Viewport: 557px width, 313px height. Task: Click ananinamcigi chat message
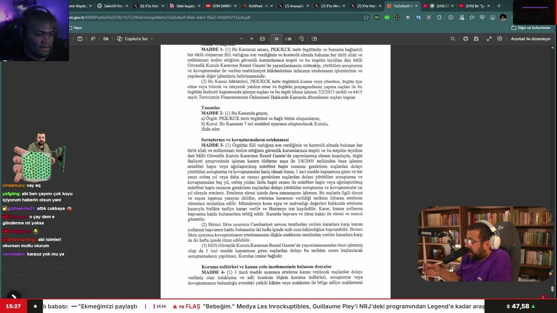32,243
